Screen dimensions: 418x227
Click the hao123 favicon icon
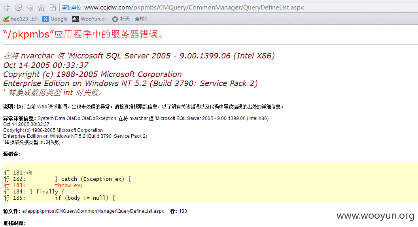[6, 19]
